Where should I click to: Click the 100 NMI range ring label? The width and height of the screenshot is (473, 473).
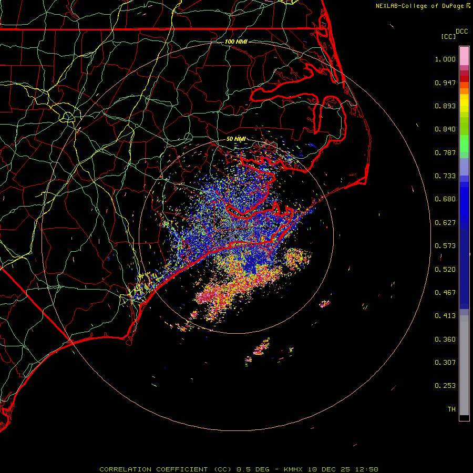(236, 42)
